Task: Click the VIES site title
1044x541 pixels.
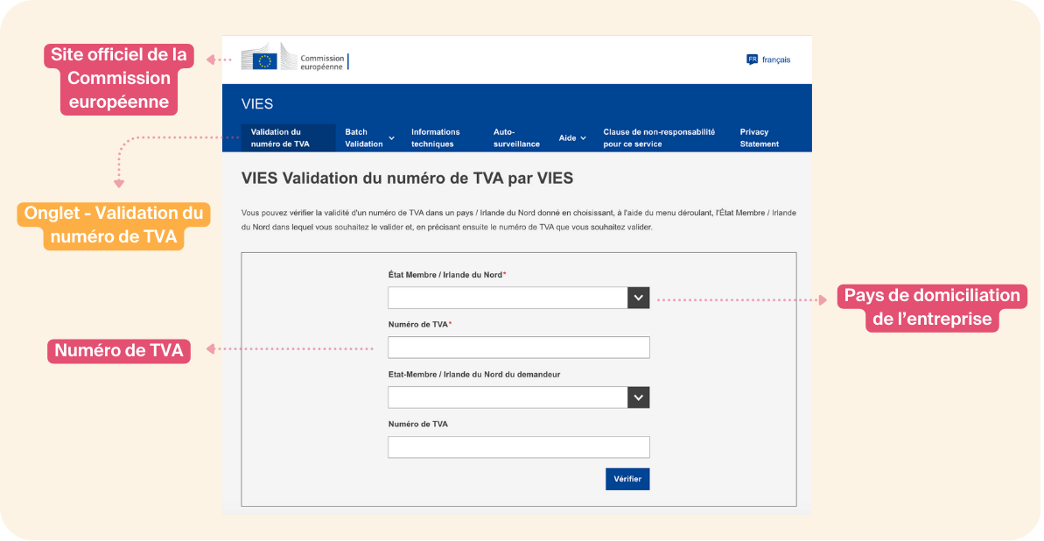Action: point(257,104)
